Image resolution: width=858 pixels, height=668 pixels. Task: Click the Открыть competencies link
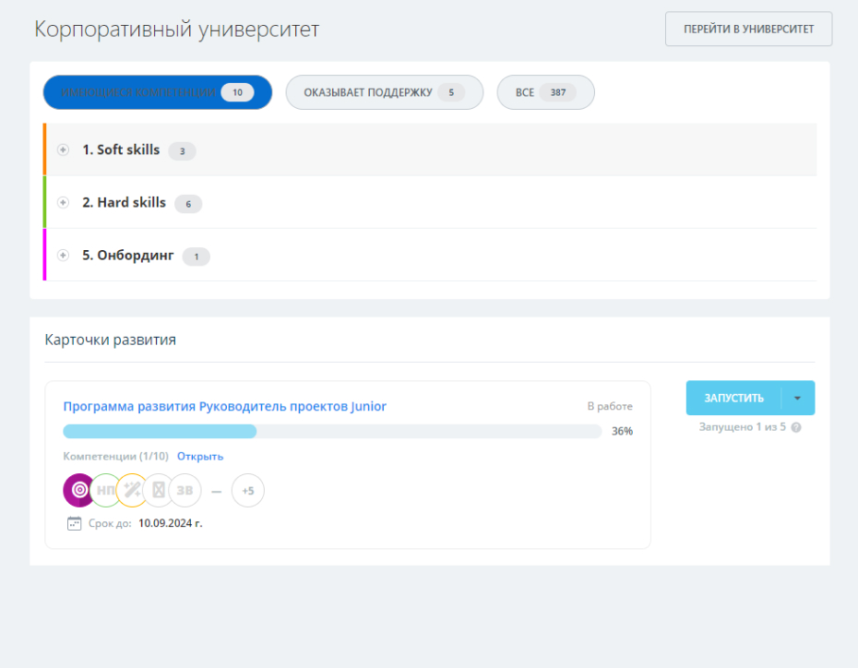click(200, 457)
